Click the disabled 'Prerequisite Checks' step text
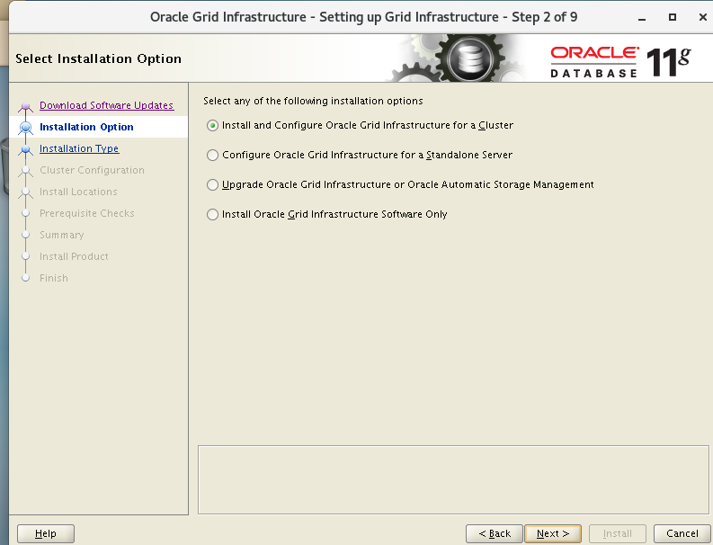The height and width of the screenshot is (545, 713). point(87,213)
